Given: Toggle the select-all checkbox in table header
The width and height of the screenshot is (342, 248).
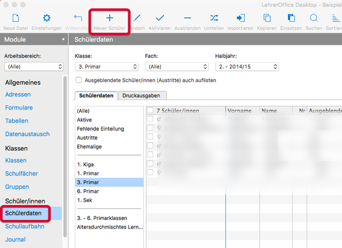Looking at the screenshot, I should (150, 111).
